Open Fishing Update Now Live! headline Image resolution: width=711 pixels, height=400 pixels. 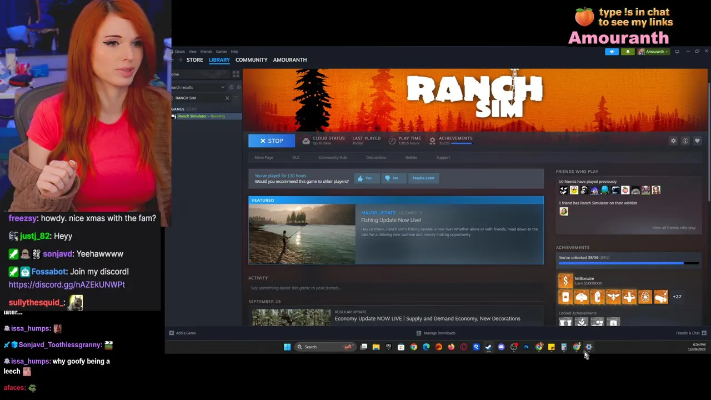[x=391, y=220]
